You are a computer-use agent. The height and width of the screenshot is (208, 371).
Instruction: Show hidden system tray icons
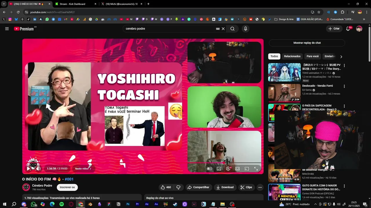click(x=316, y=204)
